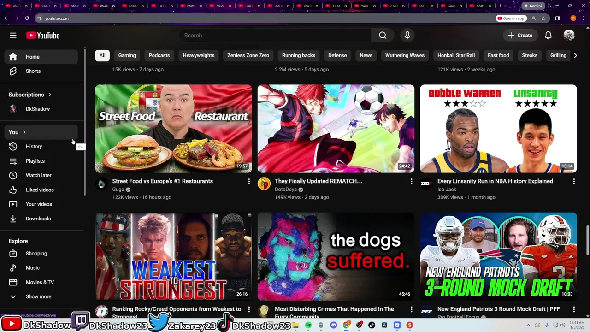The image size is (590, 332).
Task: Open watch History
Action: 41,147
